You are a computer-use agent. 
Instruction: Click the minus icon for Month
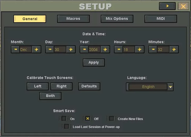click(x=16, y=49)
